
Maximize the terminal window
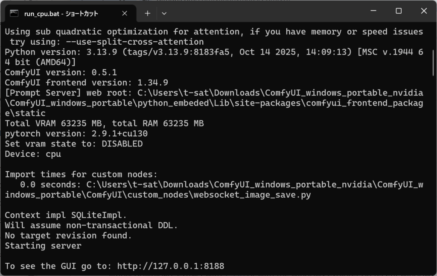point(399,11)
